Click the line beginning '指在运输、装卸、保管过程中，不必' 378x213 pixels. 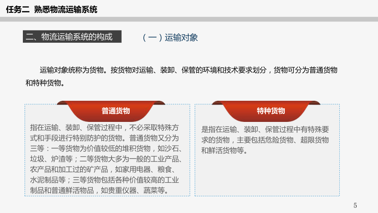point(104,128)
